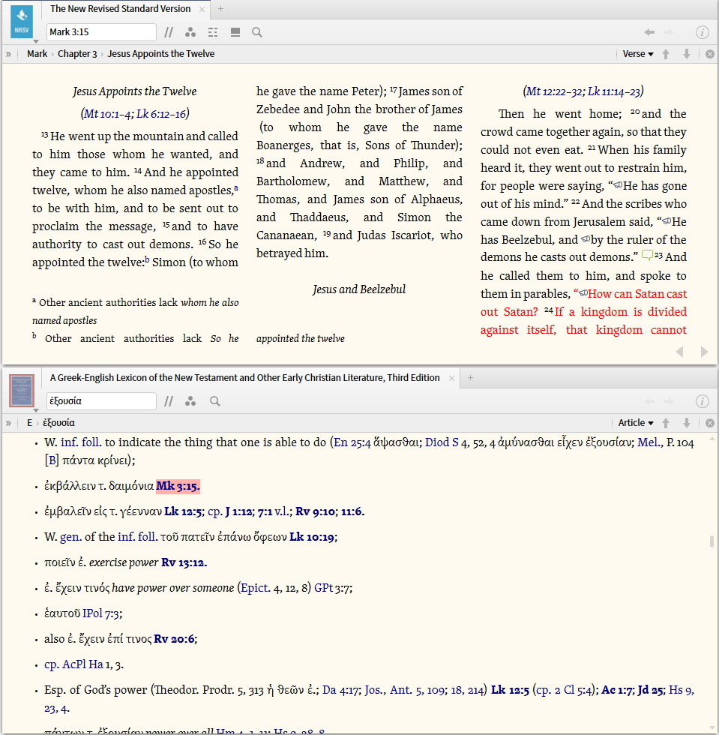This screenshot has height=735, width=719.
Task: Close NRSV locator bar
Action: click(710, 54)
